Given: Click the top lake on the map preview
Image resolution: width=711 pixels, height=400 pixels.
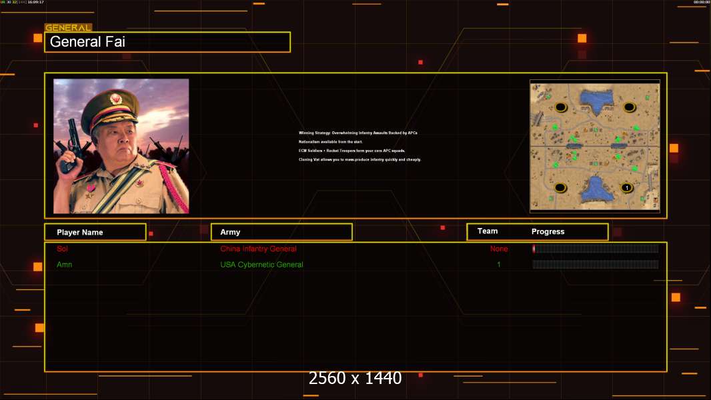Looking at the screenshot, I should coord(596,100).
